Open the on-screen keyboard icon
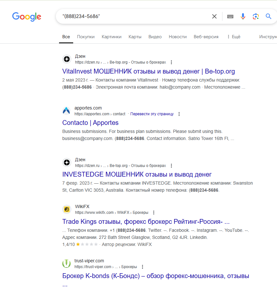 230,16
